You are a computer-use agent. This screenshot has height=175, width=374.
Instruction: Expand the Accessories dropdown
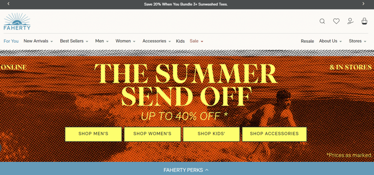click(156, 41)
